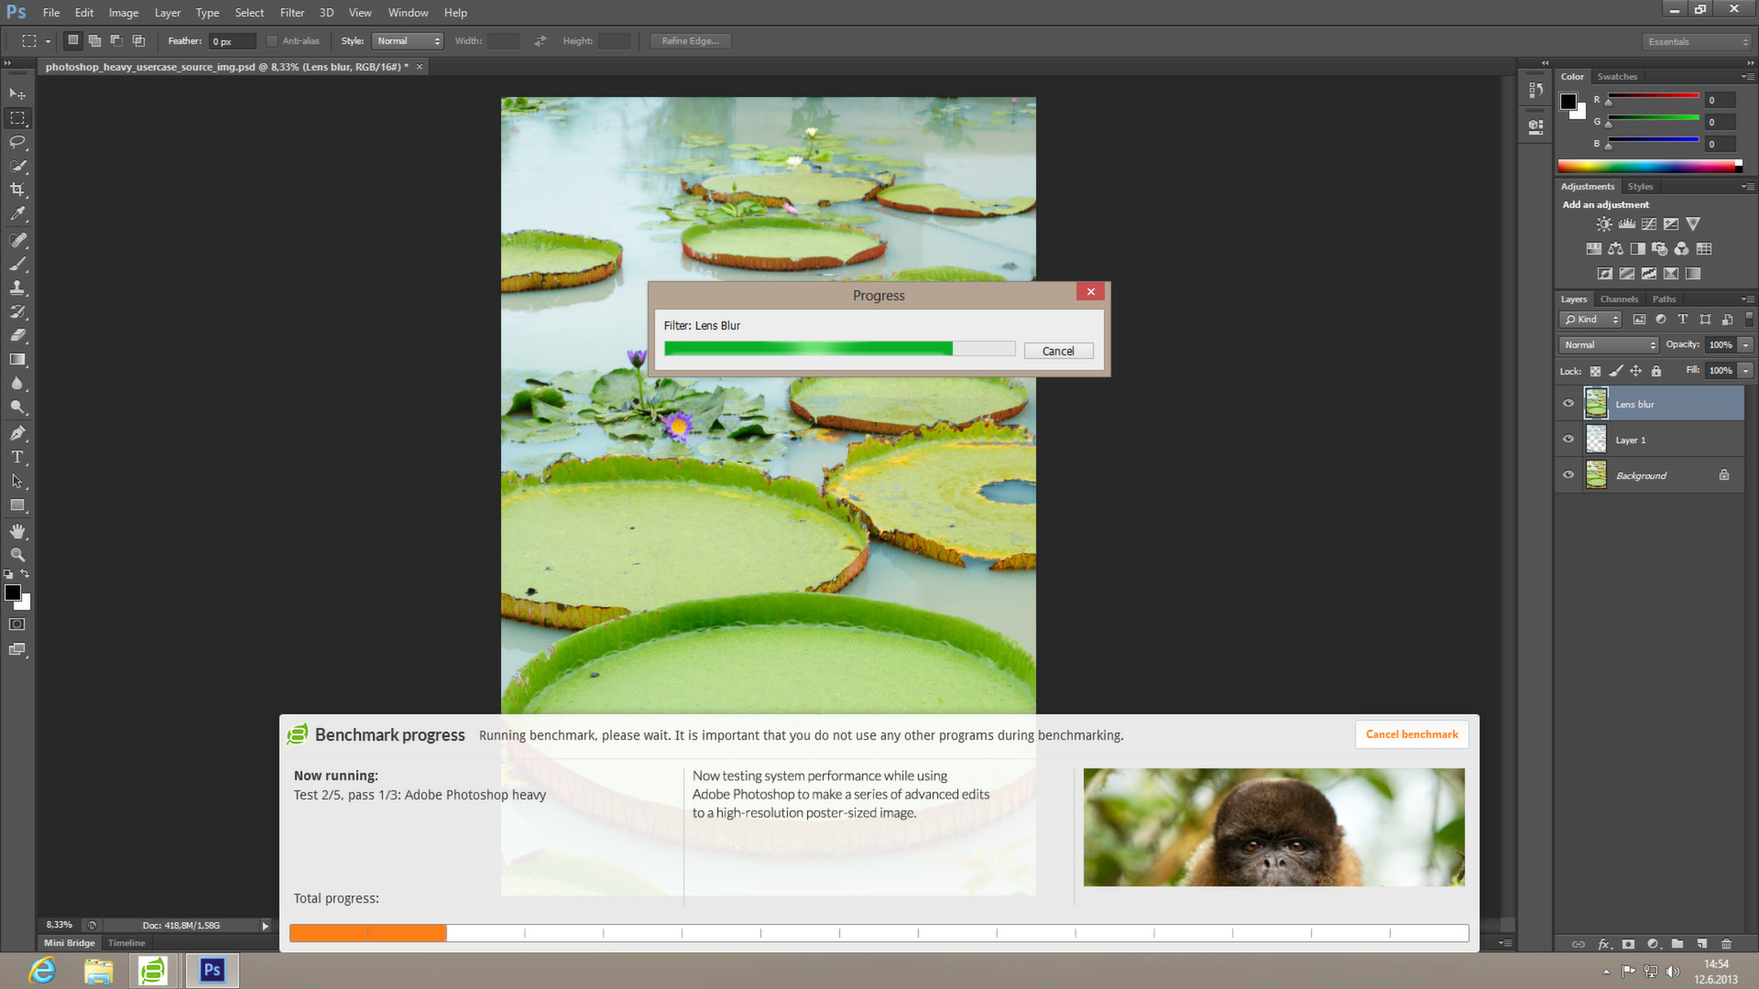Switch to the Channels tab
This screenshot has height=989, width=1759.
pyautogui.click(x=1619, y=299)
